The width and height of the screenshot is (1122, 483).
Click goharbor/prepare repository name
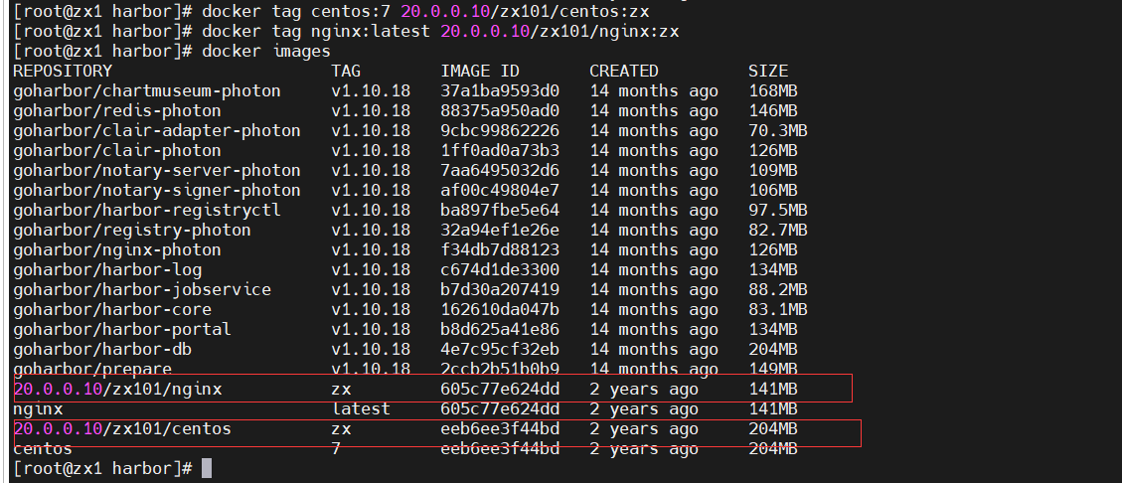click(x=92, y=370)
